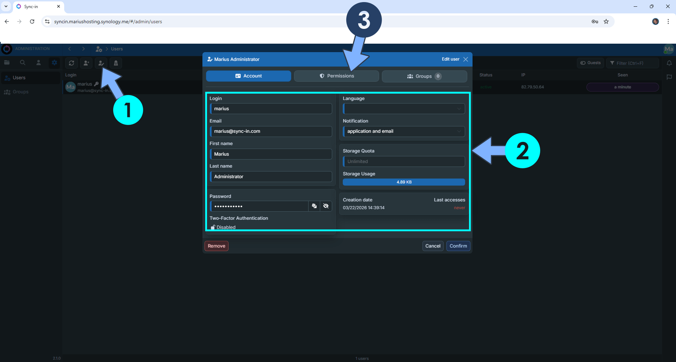Click the generate password icon
The height and width of the screenshot is (362, 676).
click(313, 206)
